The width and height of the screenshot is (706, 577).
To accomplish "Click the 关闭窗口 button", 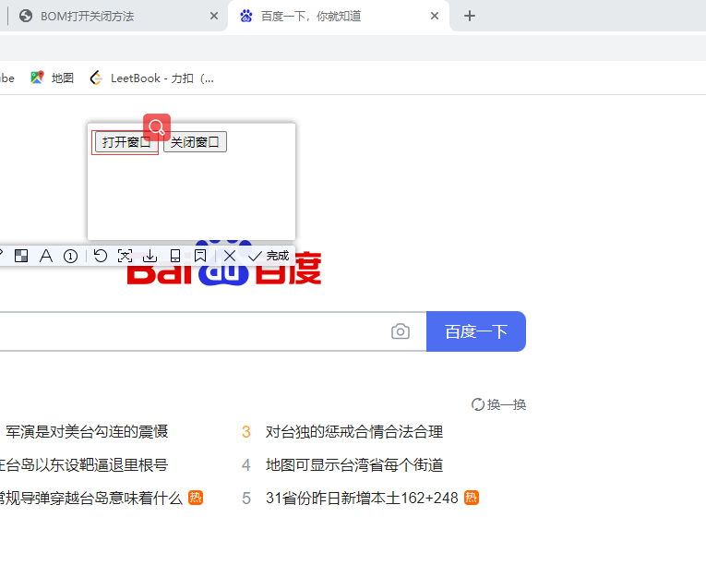I will pyautogui.click(x=195, y=142).
